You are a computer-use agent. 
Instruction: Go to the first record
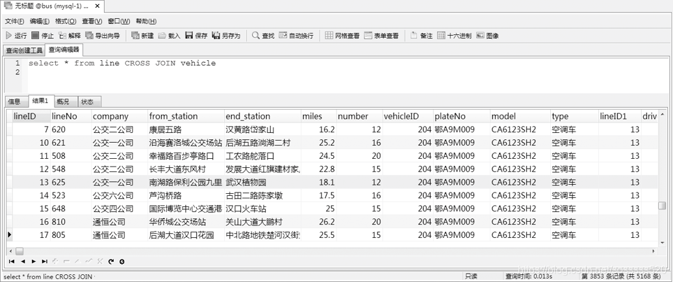click(12, 261)
